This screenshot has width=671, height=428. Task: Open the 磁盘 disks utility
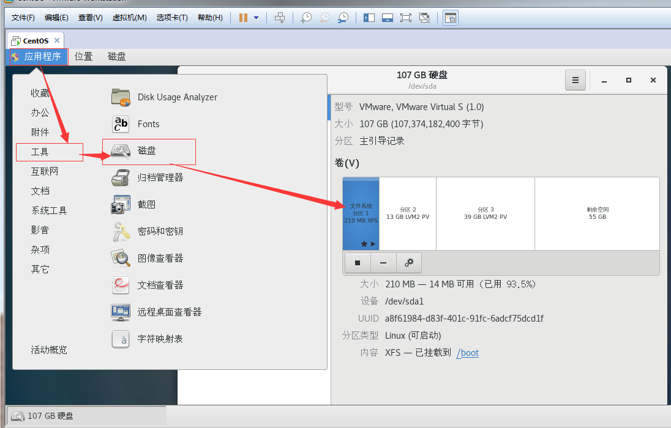pos(133,150)
